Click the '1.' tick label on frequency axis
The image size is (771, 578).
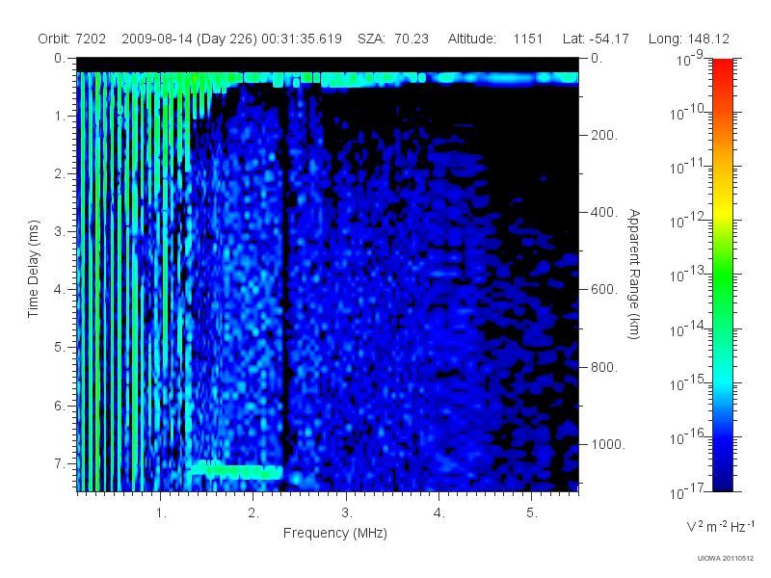point(161,513)
